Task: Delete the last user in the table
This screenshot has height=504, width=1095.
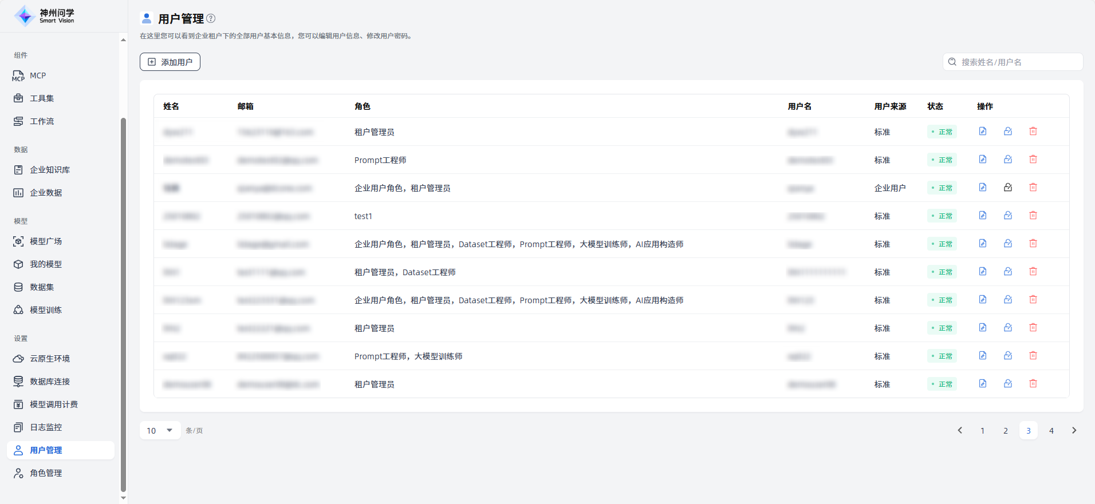Action: click(1033, 384)
